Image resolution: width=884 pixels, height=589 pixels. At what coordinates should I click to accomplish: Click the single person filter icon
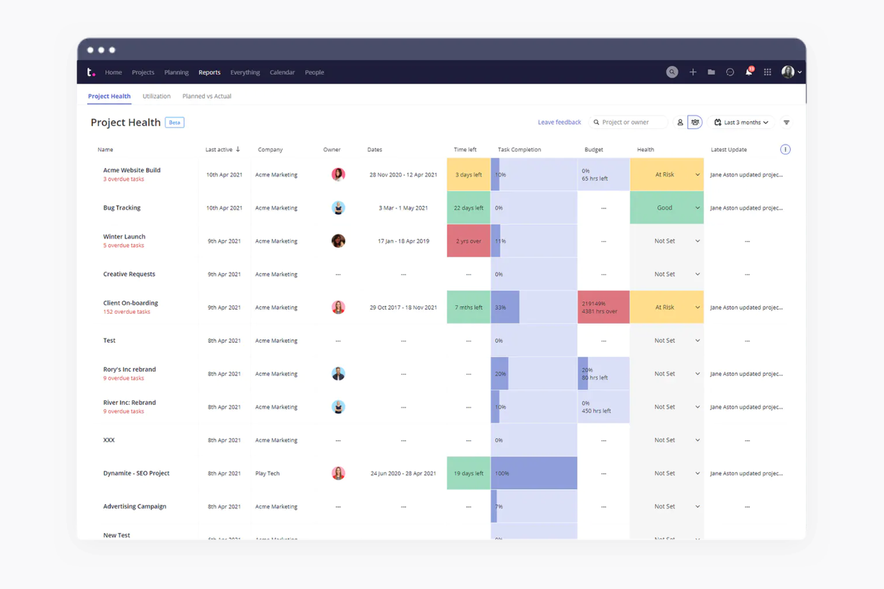click(x=680, y=122)
